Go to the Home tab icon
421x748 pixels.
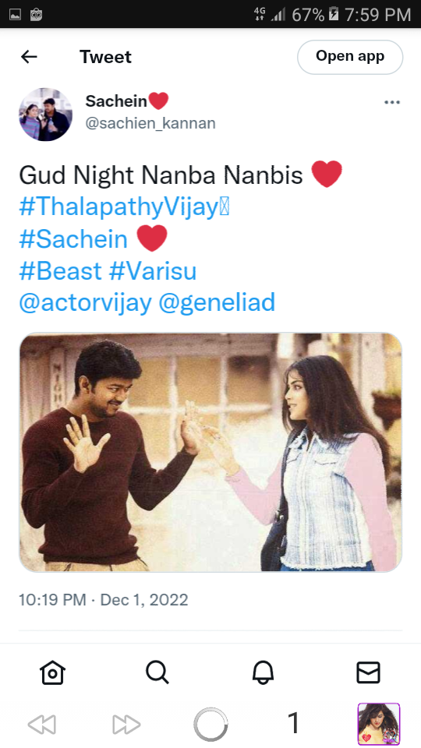click(x=52, y=672)
